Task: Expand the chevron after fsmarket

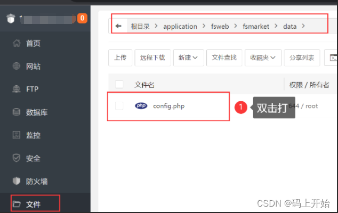Action: 276,26
